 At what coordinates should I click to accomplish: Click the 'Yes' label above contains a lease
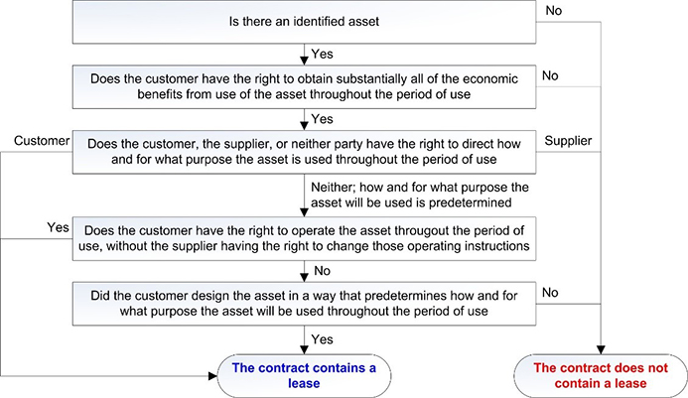pos(322,339)
